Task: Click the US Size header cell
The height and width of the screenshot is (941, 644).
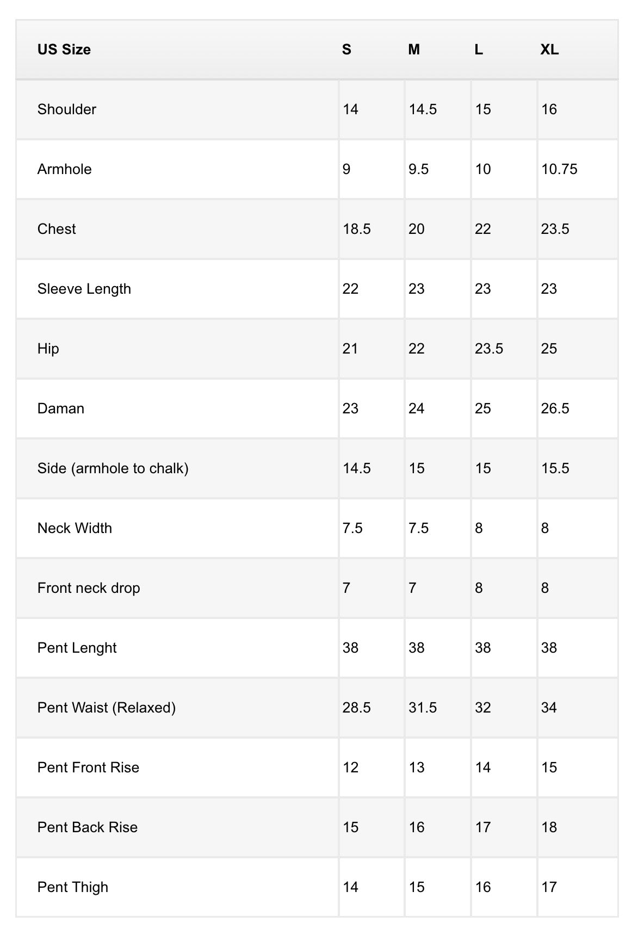Action: [x=64, y=49]
